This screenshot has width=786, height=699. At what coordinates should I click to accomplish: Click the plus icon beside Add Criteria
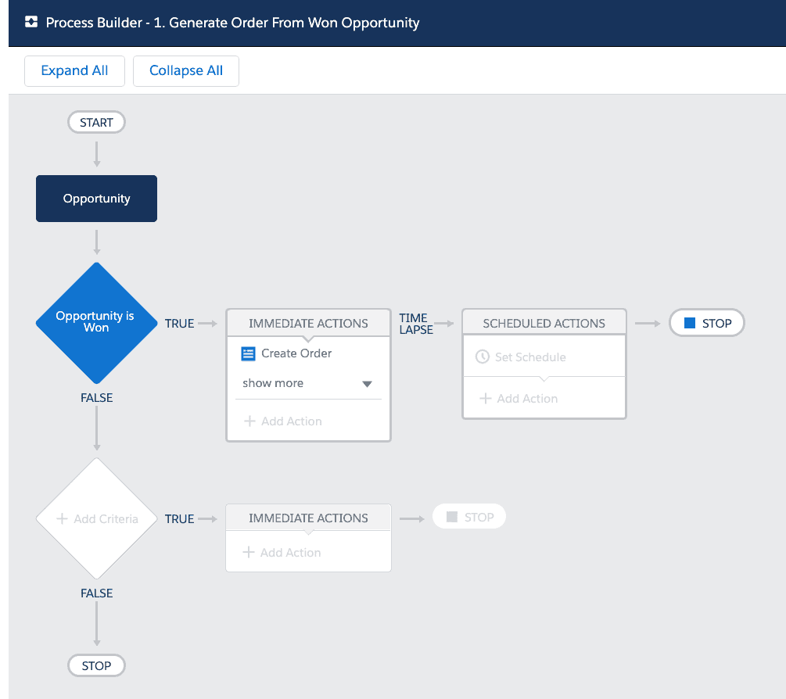point(62,518)
